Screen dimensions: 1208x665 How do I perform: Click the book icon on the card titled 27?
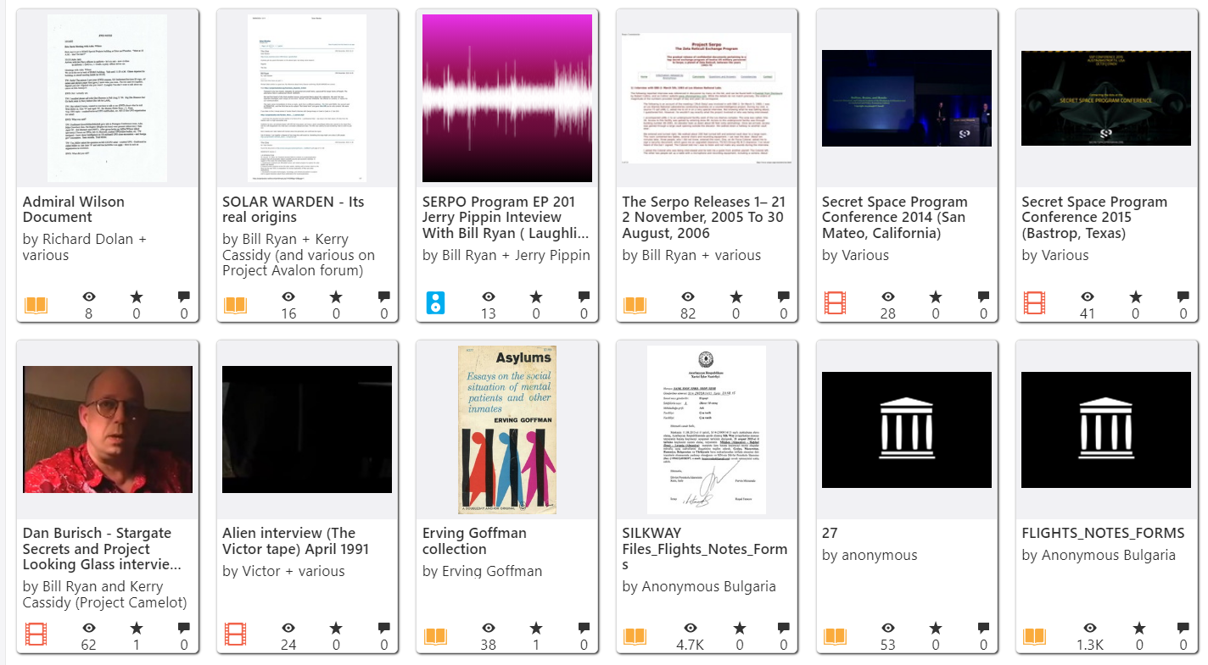tap(836, 635)
